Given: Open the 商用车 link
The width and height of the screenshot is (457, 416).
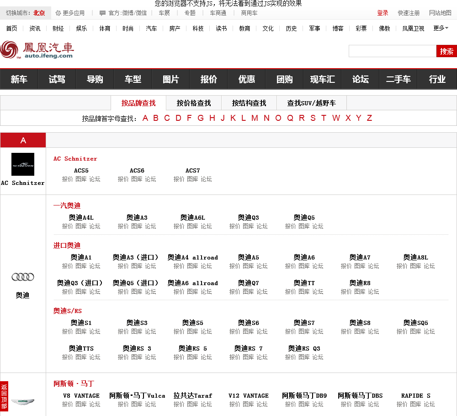Looking at the screenshot, I should 249,13.
